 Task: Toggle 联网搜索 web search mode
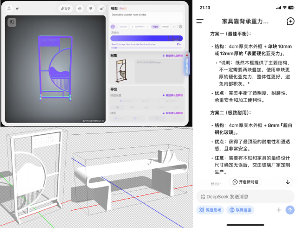click(x=240, y=210)
